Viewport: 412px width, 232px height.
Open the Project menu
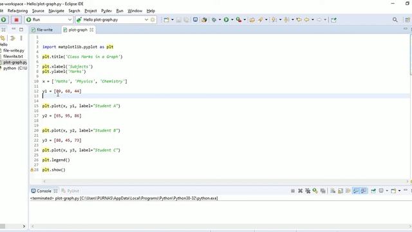(x=91, y=11)
